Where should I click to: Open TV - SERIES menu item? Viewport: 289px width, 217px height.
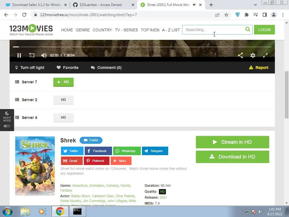point(126,30)
